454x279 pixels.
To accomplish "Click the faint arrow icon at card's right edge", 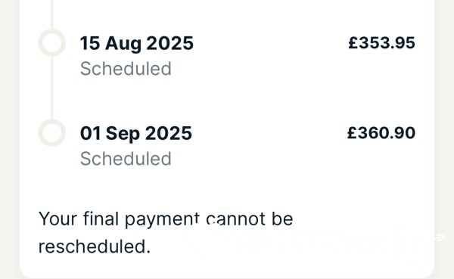I will pyautogui.click(x=439, y=237).
